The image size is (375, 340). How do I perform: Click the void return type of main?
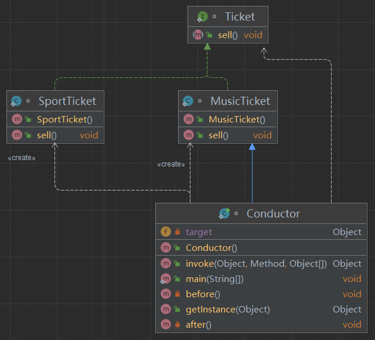click(352, 279)
